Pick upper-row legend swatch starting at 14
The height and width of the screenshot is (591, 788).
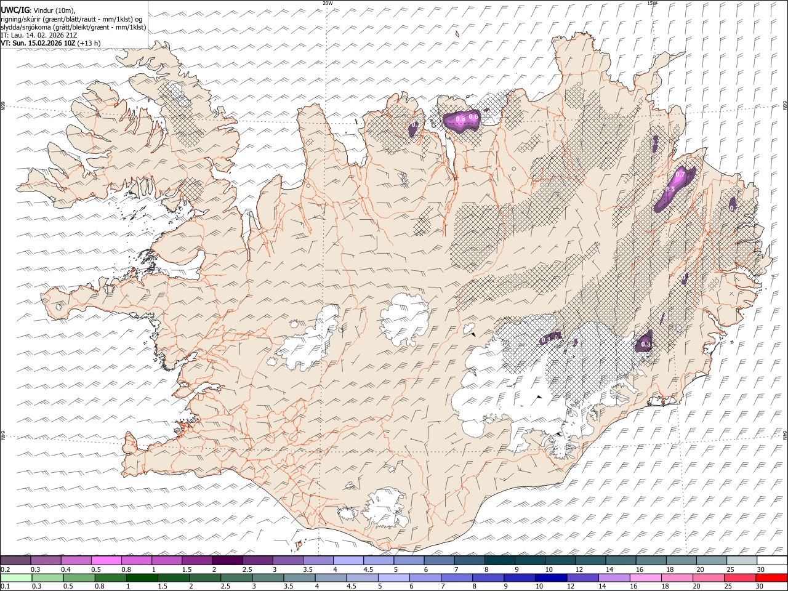[621, 561]
